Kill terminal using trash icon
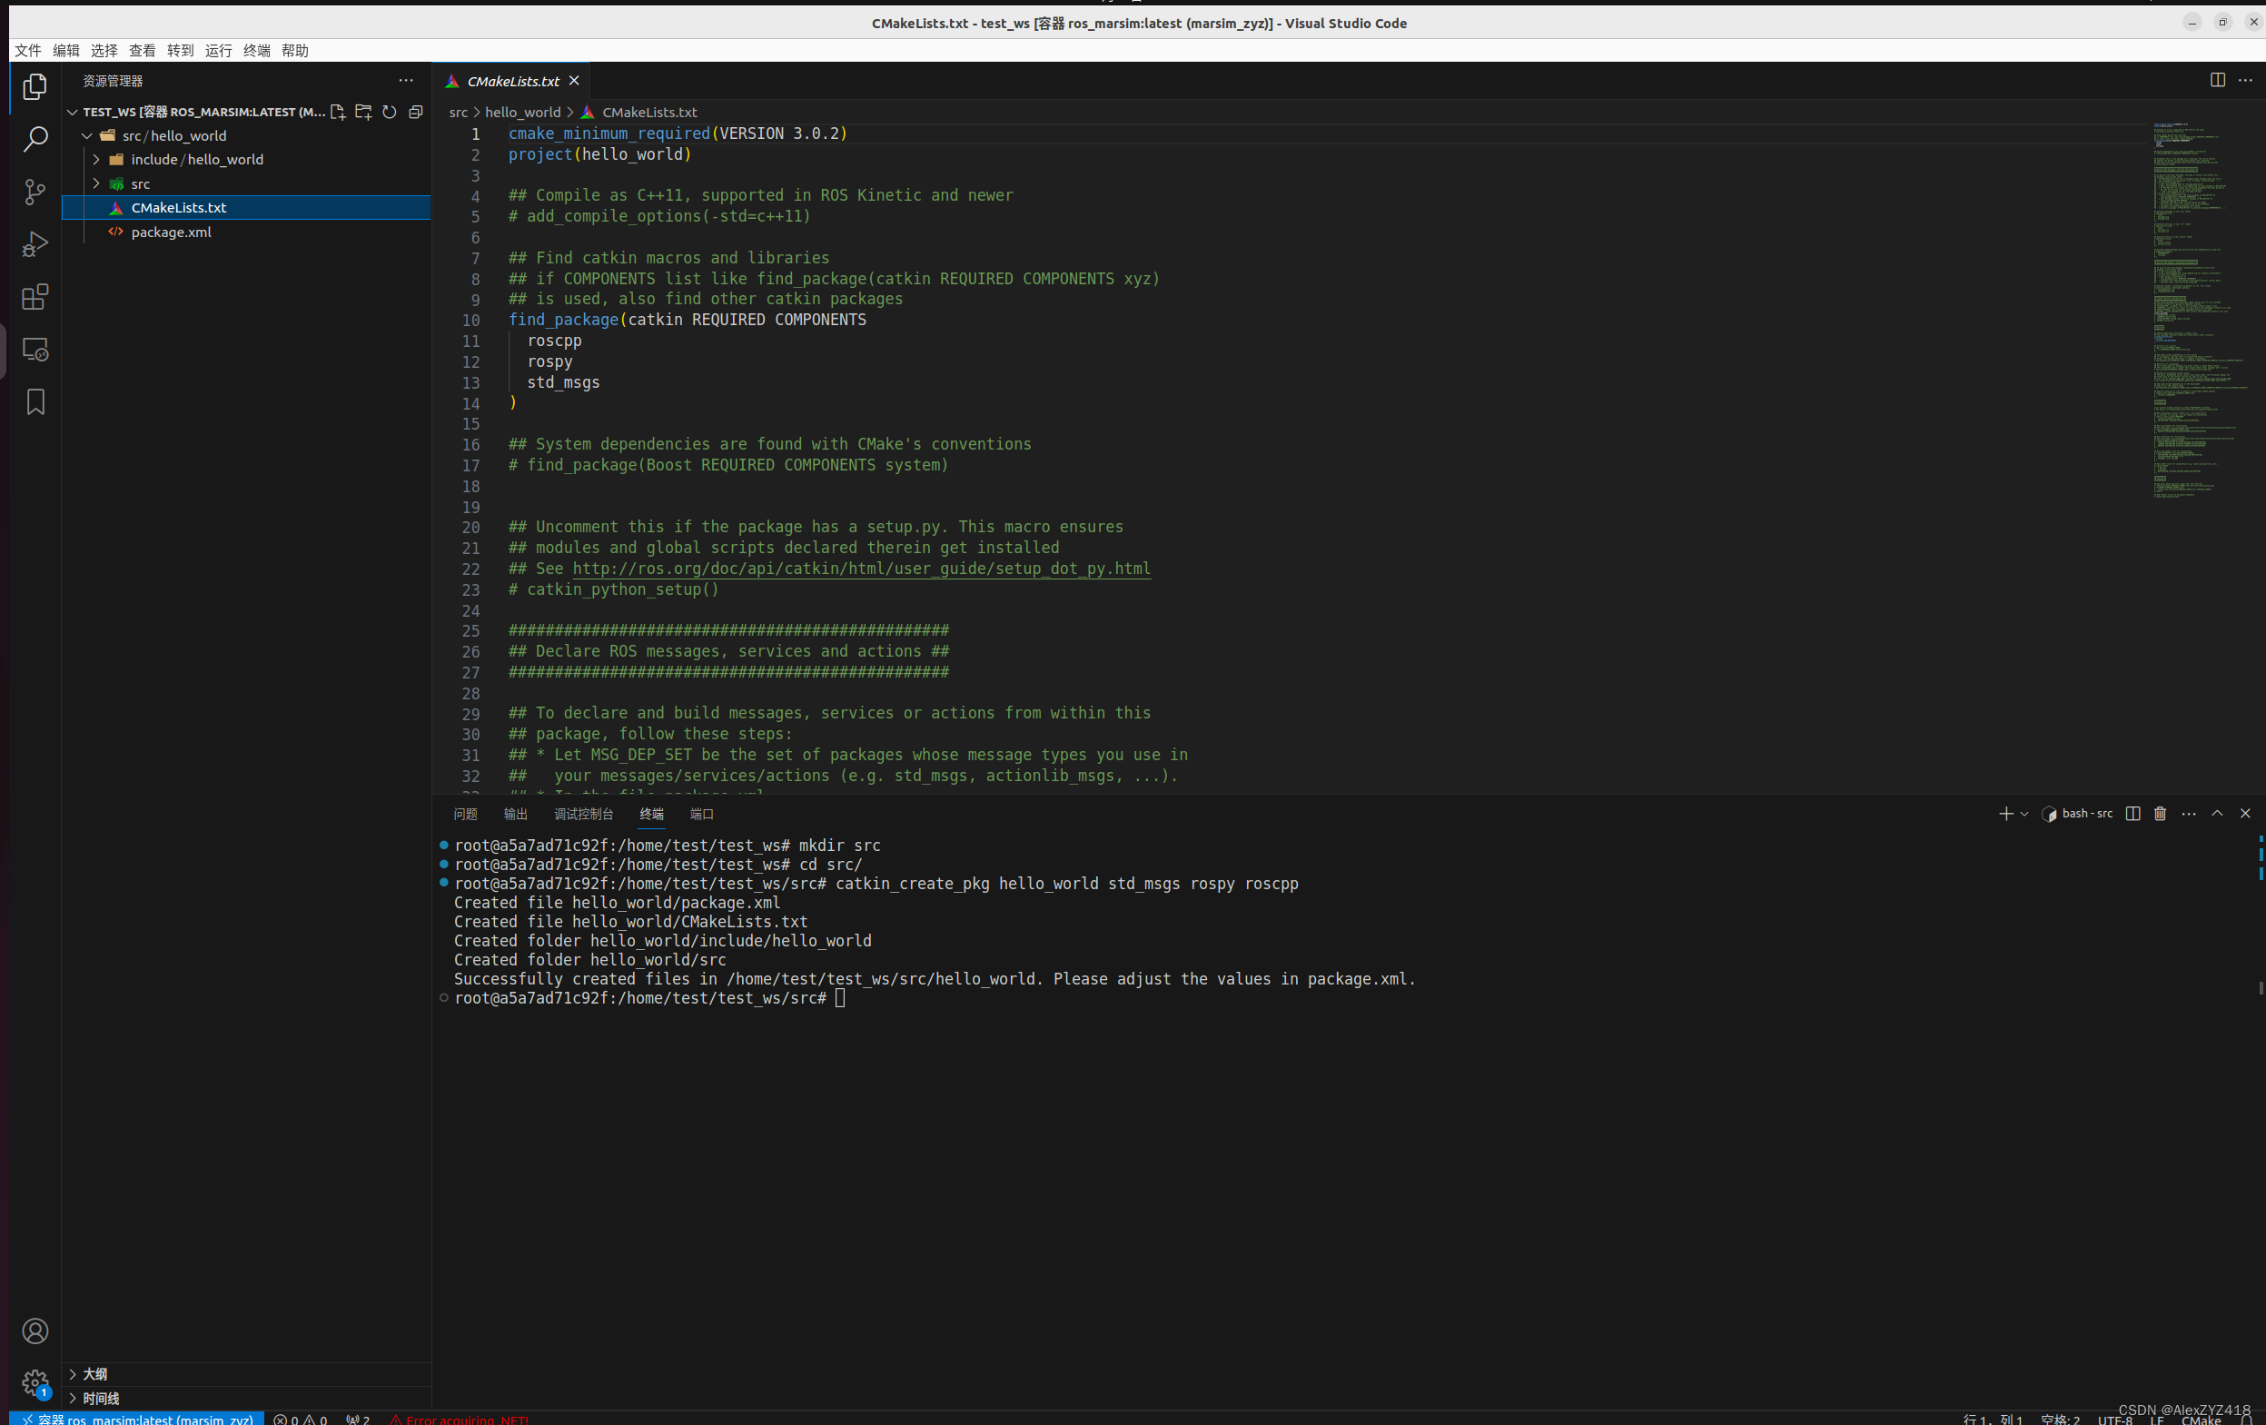 pyautogui.click(x=2160, y=813)
